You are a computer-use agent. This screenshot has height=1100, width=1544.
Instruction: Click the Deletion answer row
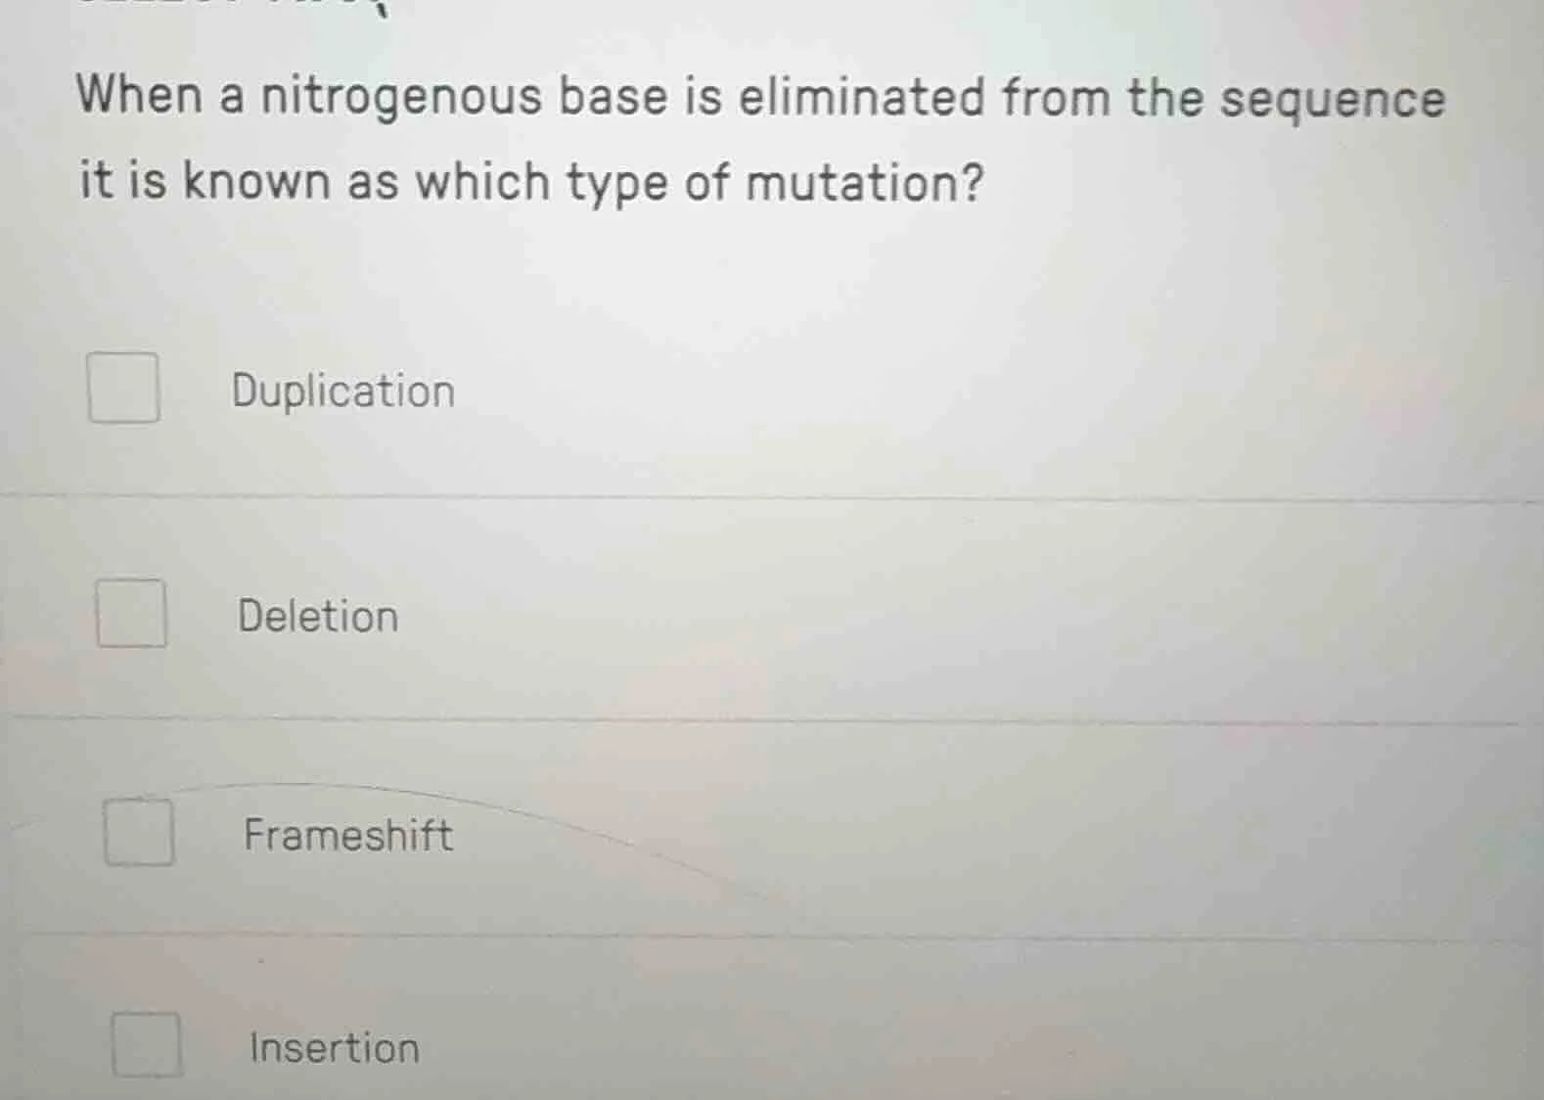685,615
